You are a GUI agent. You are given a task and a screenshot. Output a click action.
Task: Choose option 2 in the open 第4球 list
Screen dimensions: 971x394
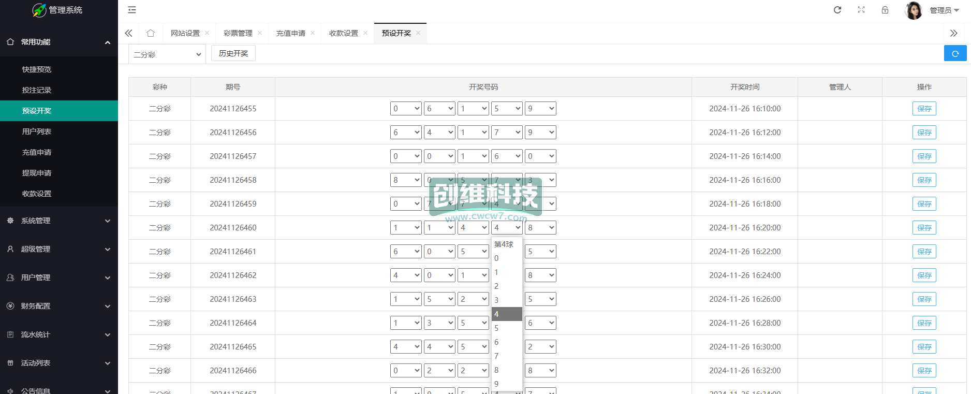[507, 286]
